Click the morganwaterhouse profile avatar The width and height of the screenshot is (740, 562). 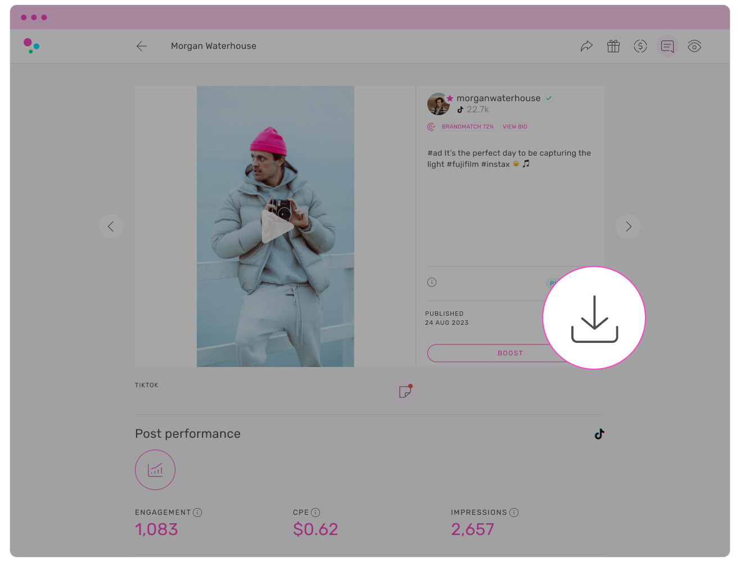(x=438, y=104)
